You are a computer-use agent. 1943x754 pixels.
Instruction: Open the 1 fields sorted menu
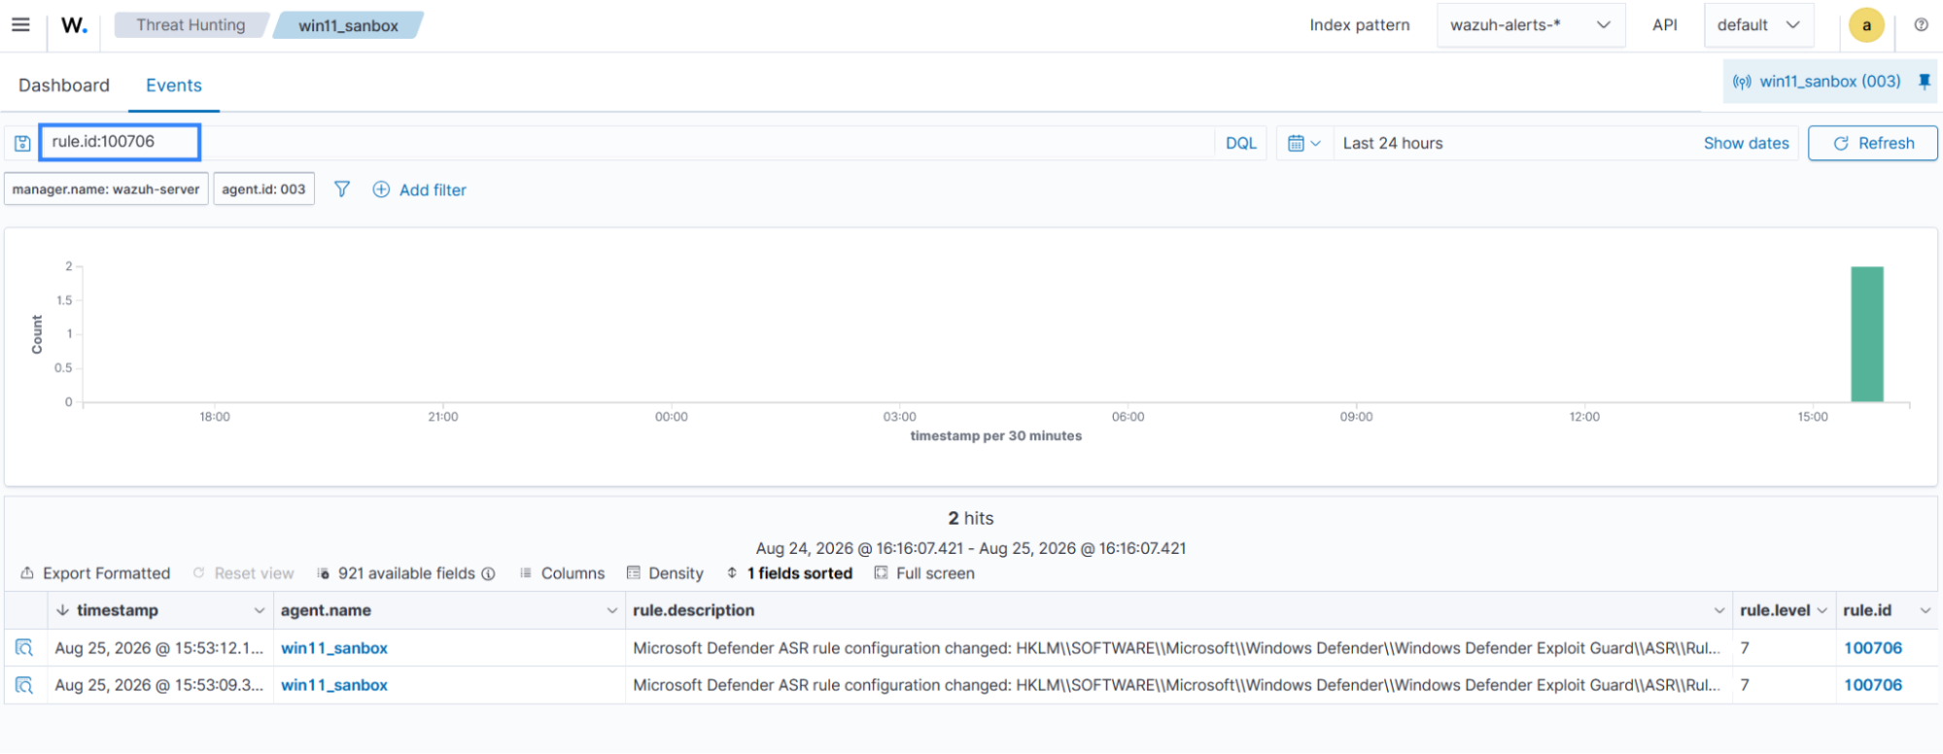(789, 573)
